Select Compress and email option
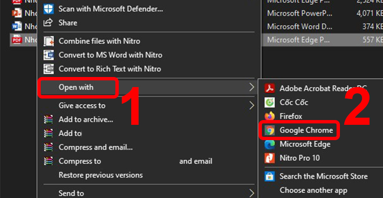This screenshot has width=383, height=198. click(x=96, y=147)
